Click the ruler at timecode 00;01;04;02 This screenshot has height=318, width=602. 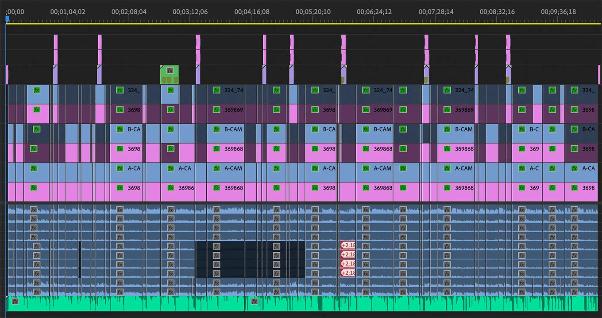point(68,12)
